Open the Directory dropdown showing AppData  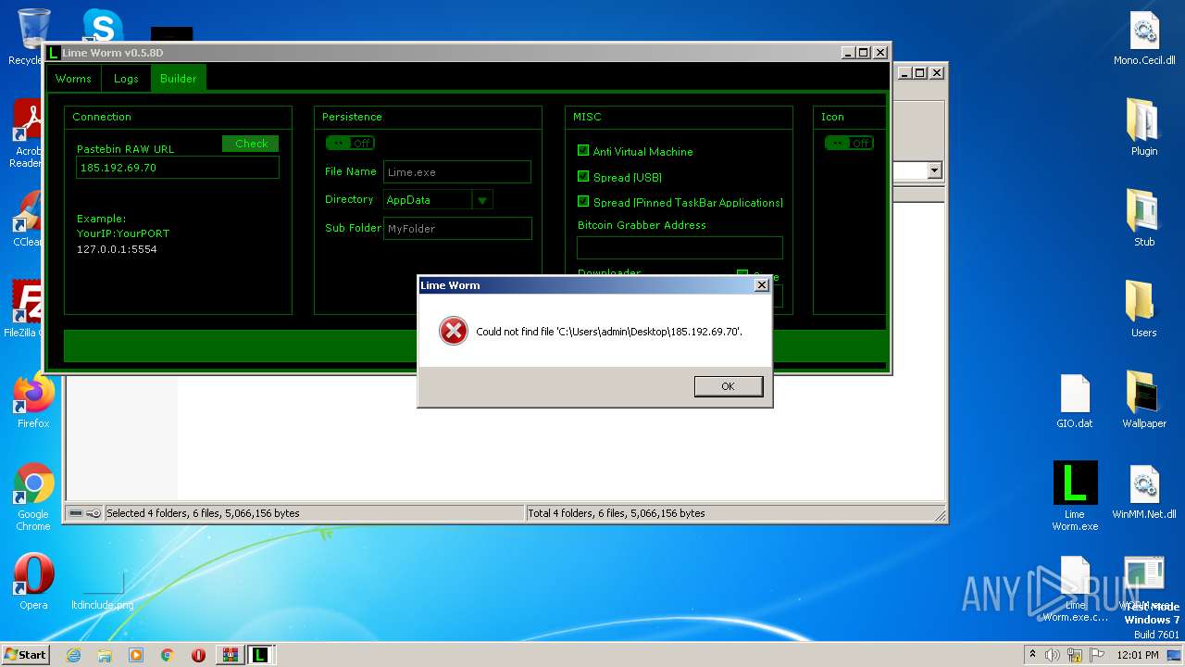481,200
